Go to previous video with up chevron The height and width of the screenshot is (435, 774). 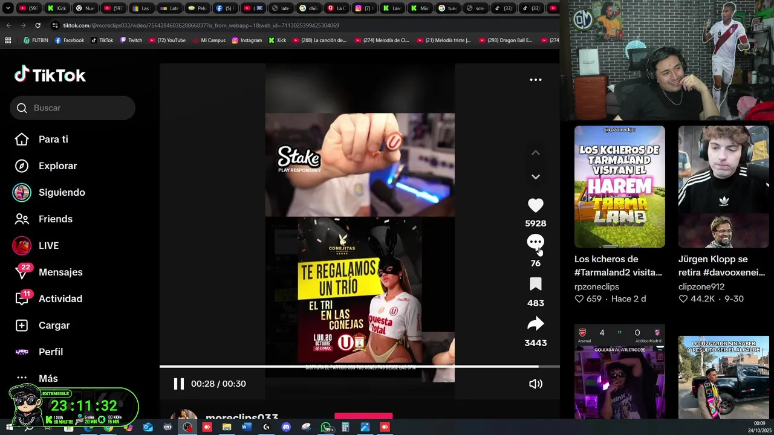point(536,153)
